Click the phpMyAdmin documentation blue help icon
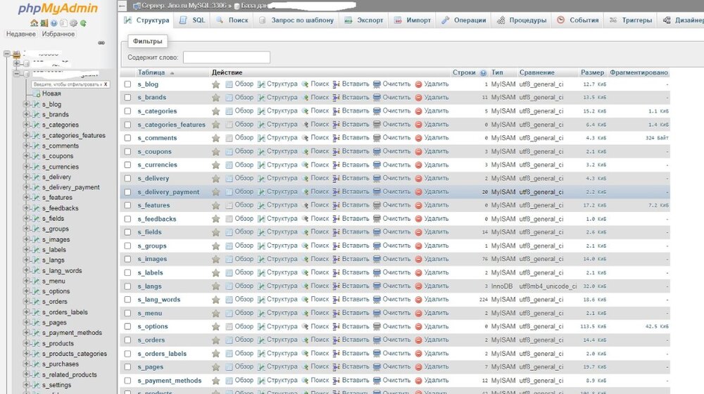This screenshot has width=704, height=394. [54, 23]
